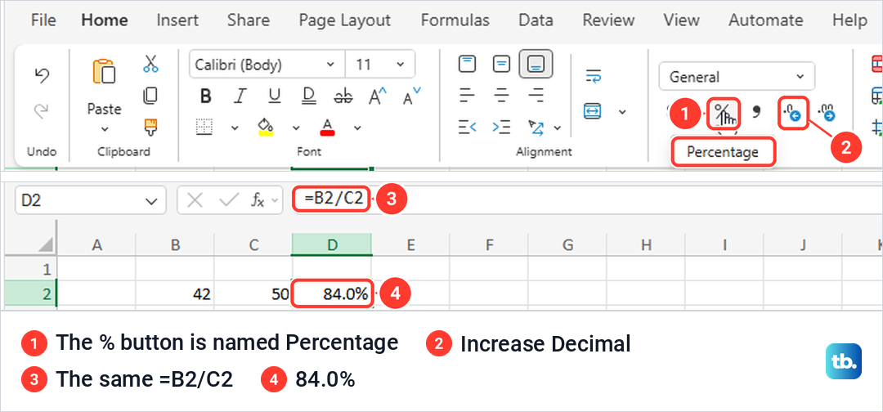This screenshot has width=883, height=412.
Task: Click the Name Box showing D2
Action: coord(90,200)
